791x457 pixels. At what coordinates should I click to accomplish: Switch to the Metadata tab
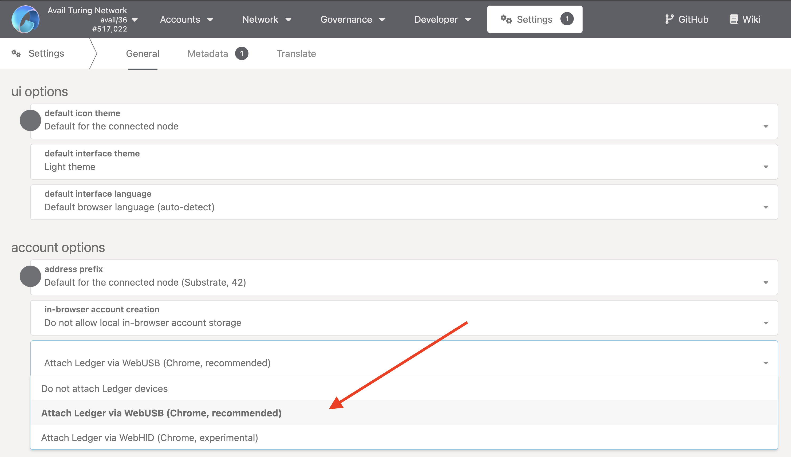click(208, 54)
